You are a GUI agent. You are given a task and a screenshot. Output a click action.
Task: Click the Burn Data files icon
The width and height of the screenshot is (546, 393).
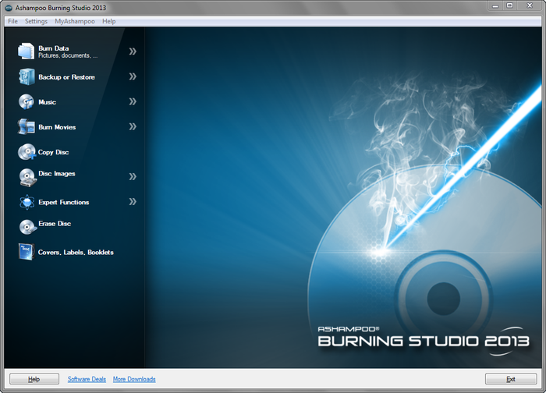point(26,51)
